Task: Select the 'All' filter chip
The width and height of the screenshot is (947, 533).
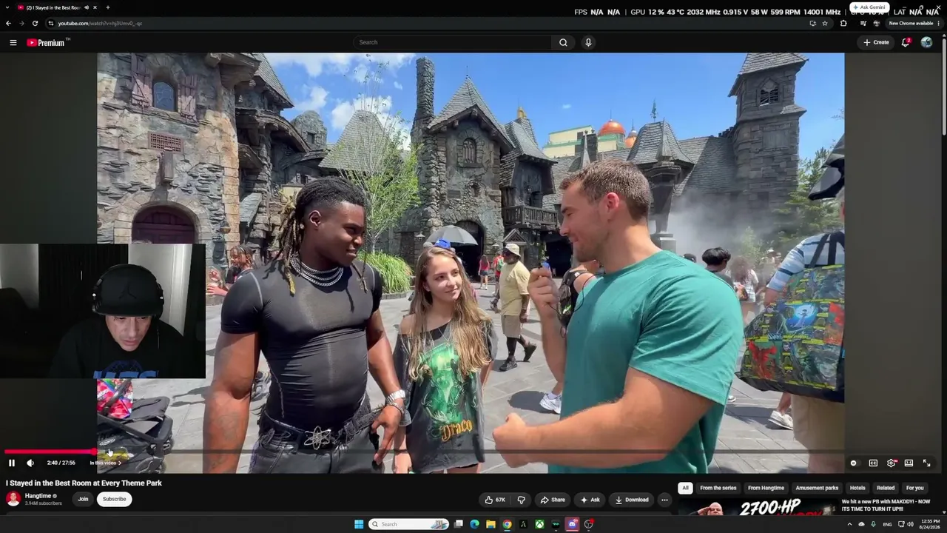Action: click(x=685, y=488)
